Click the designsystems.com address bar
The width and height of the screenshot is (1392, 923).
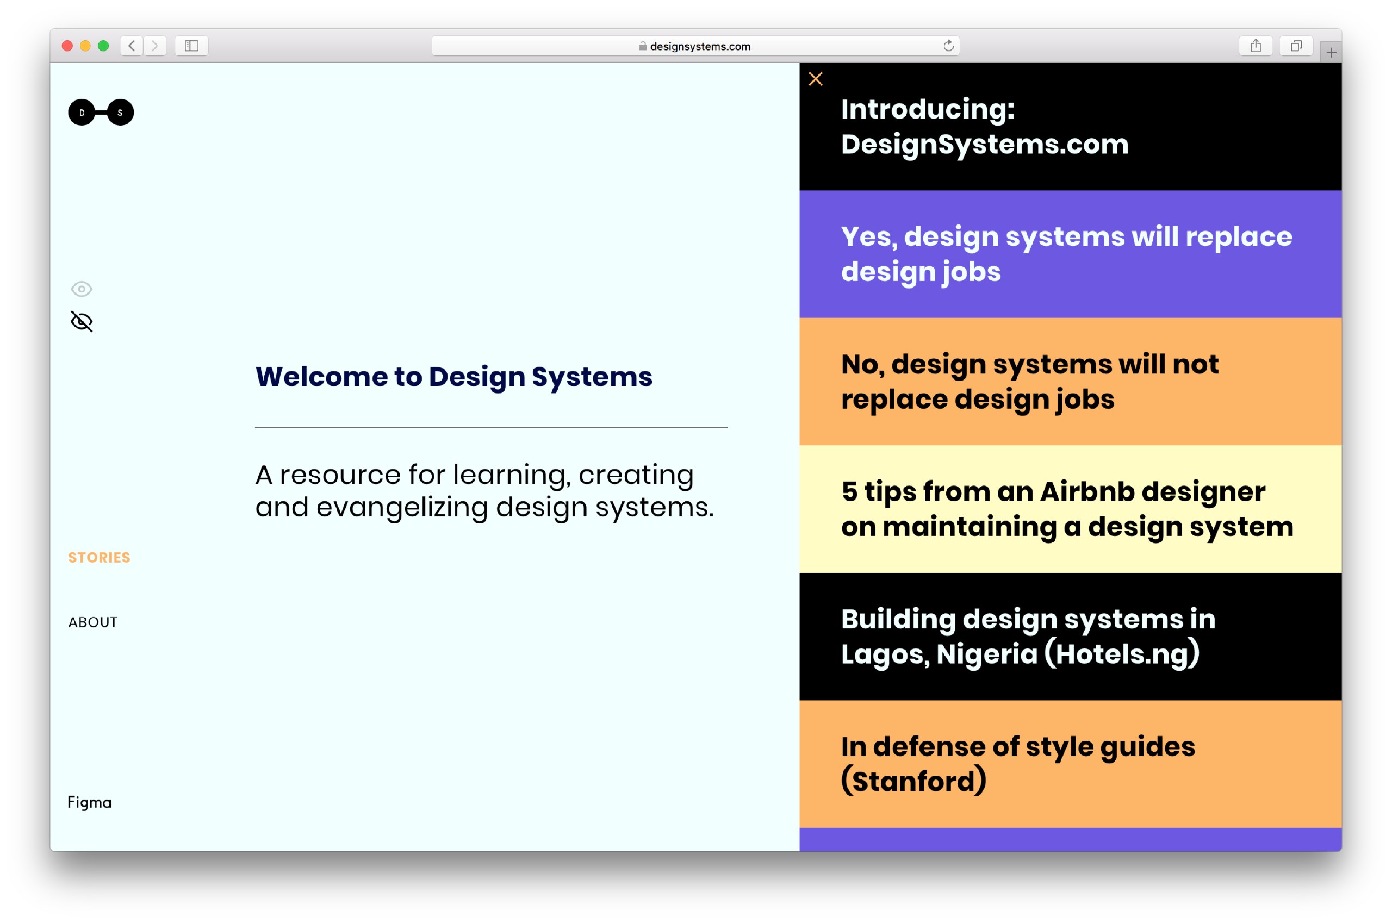click(x=695, y=46)
